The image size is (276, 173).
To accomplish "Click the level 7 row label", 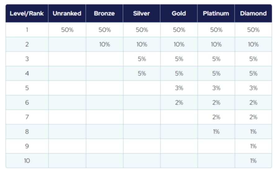I will tap(27, 117).
